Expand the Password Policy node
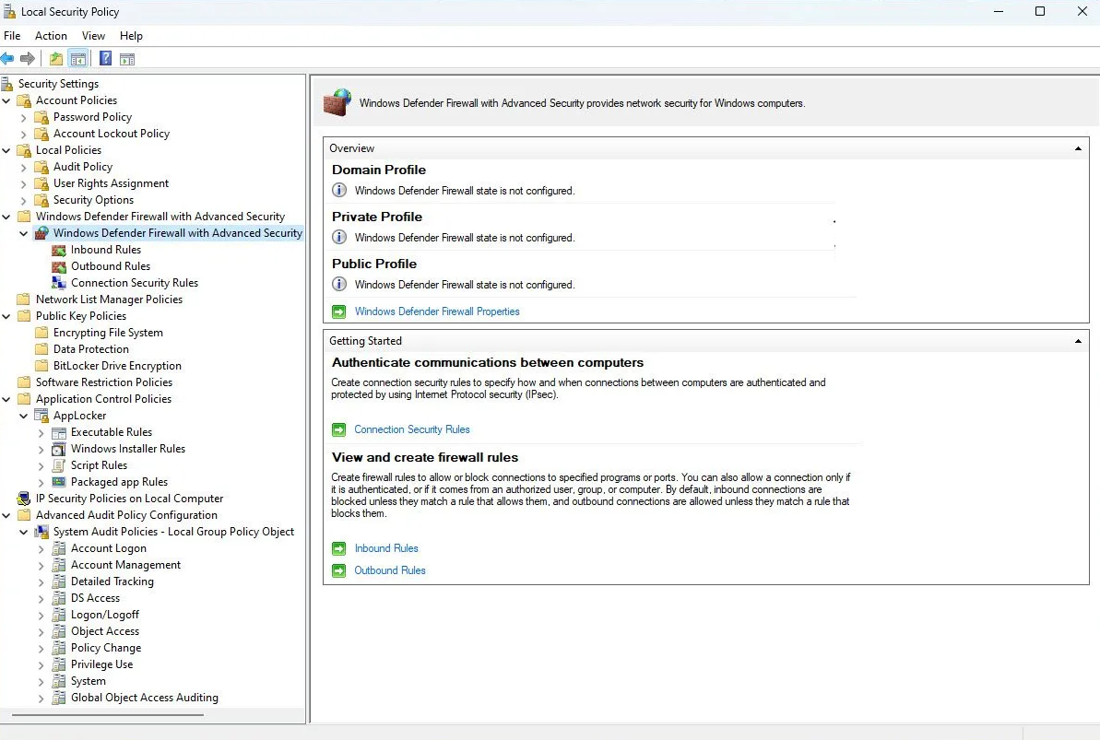 tap(24, 117)
